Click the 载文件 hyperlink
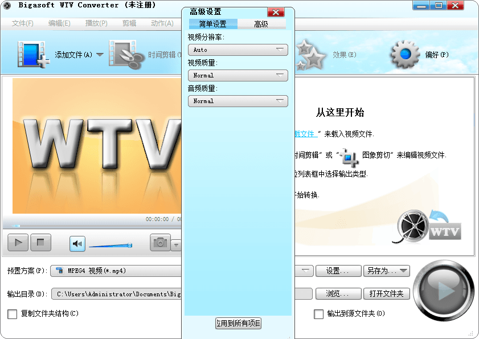479x339 pixels. coord(305,134)
